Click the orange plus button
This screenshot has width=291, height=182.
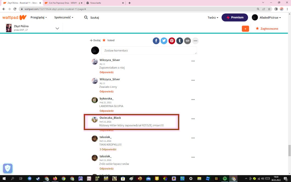pyautogui.click(x=245, y=29)
